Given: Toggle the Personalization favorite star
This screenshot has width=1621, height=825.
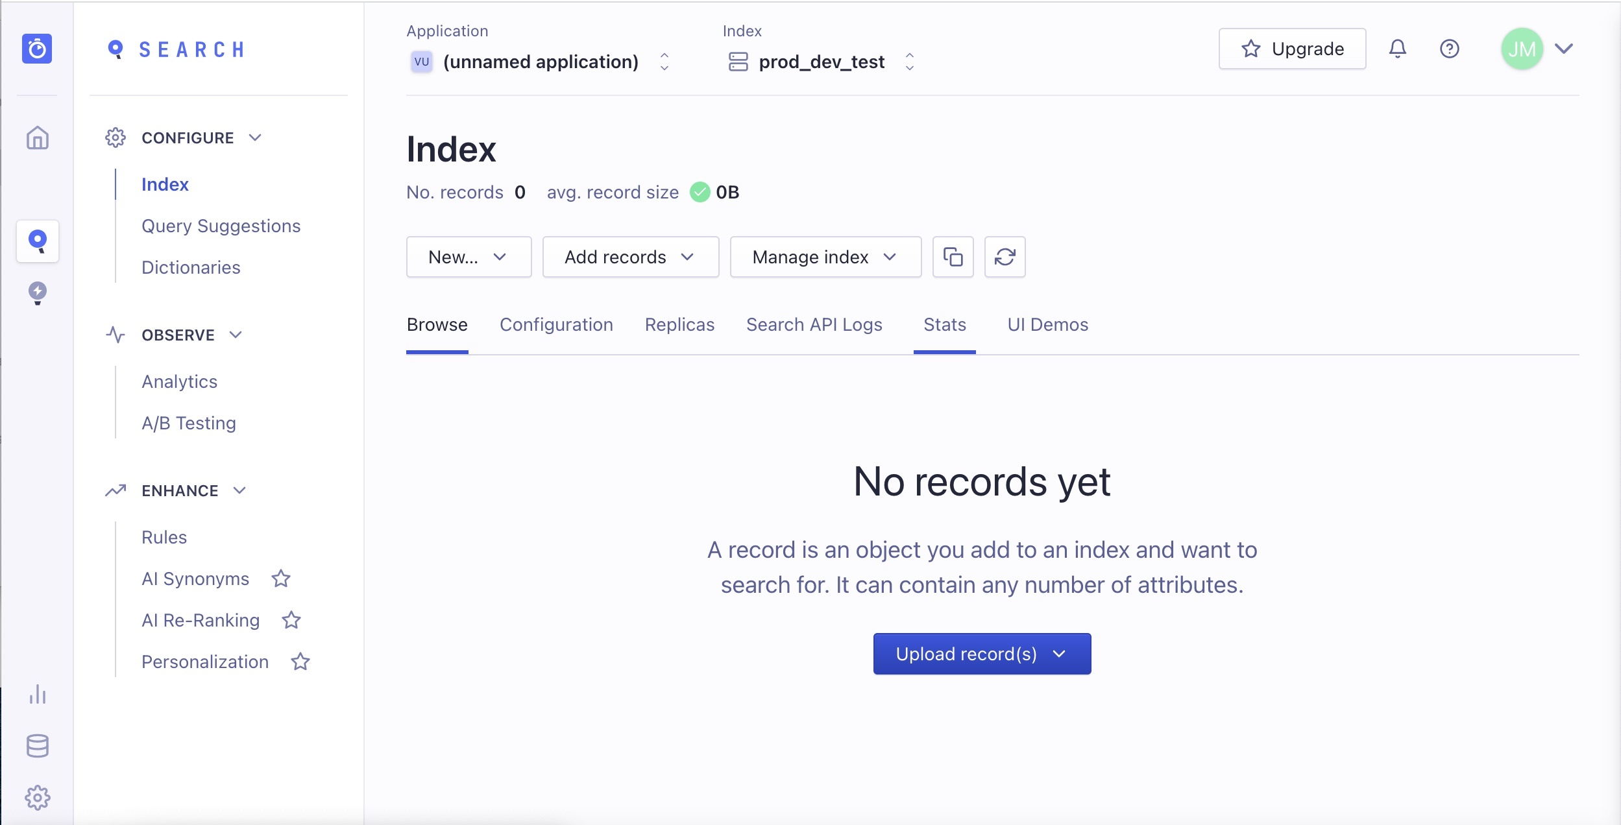Looking at the screenshot, I should pos(300,662).
